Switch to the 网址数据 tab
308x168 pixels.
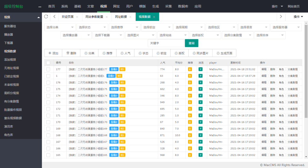pos(120,17)
